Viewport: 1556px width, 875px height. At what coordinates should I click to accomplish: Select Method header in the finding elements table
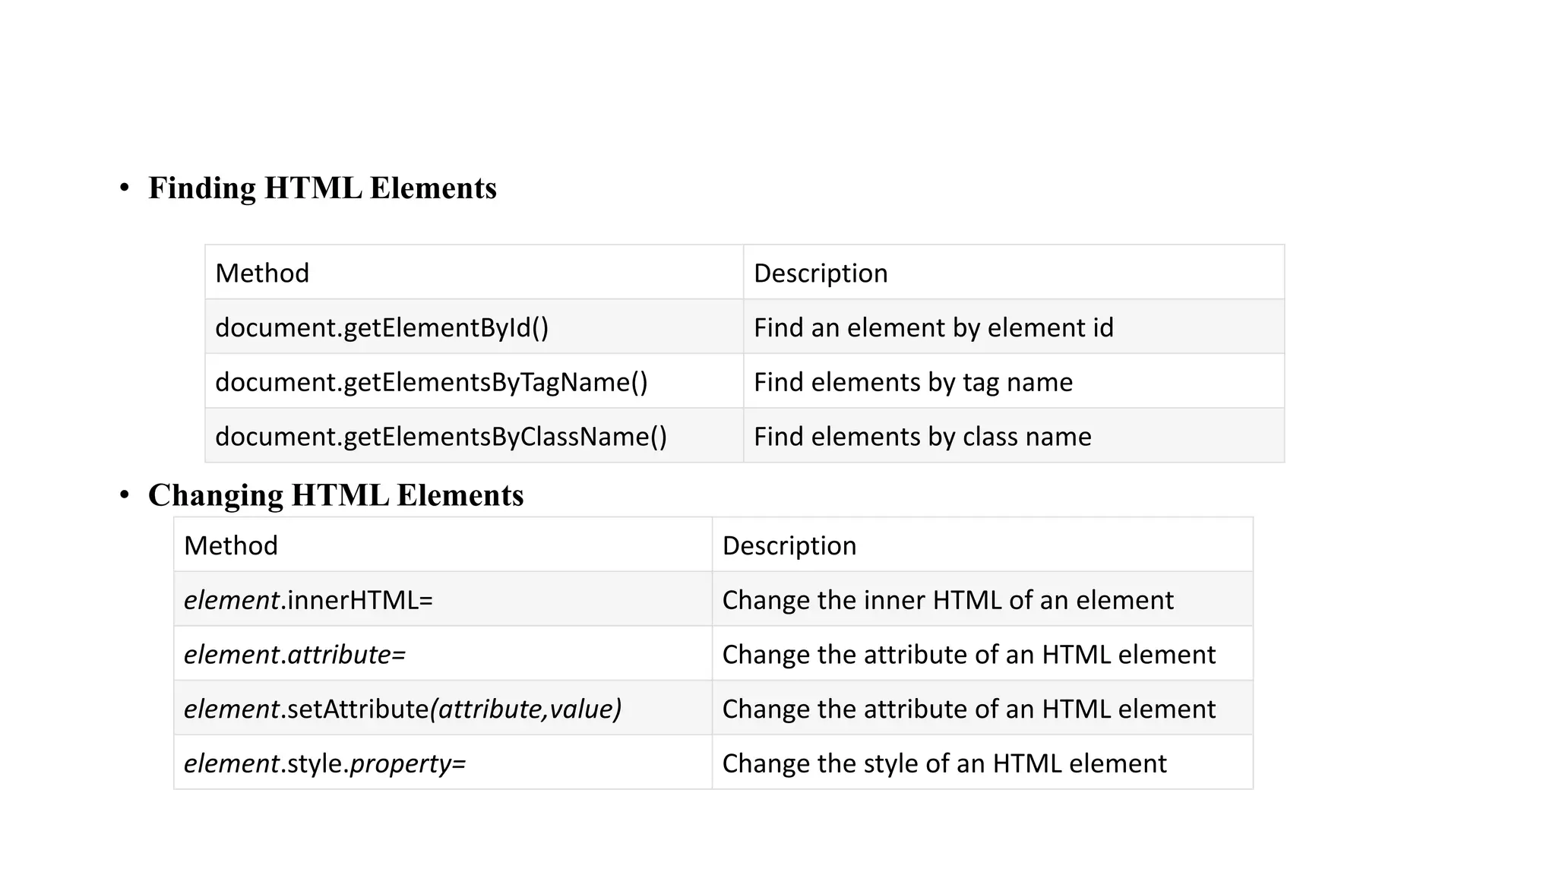(x=262, y=273)
